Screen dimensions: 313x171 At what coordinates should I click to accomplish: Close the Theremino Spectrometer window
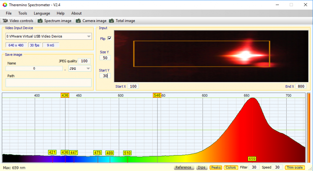(305, 5)
